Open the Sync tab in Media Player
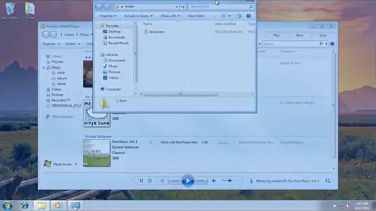The height and width of the screenshot is (211, 376). point(323,35)
